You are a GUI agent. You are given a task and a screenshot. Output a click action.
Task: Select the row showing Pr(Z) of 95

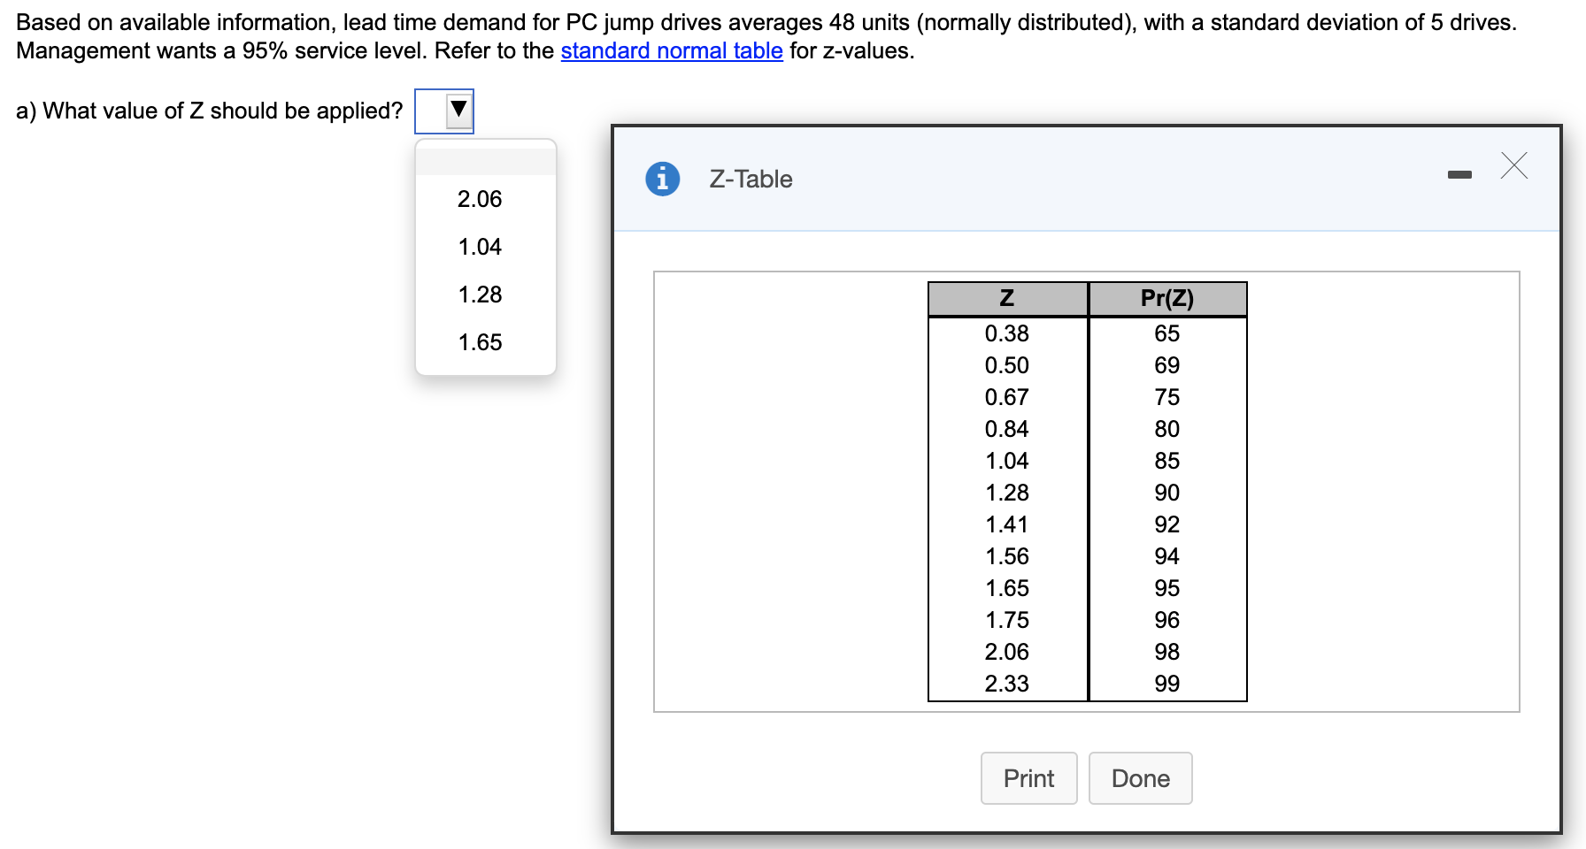1166,587
